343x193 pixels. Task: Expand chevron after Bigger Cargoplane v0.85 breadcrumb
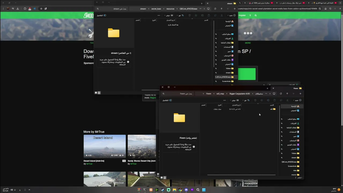click(x=226, y=94)
